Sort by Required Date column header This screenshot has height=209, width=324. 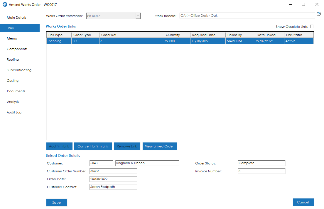208,35
